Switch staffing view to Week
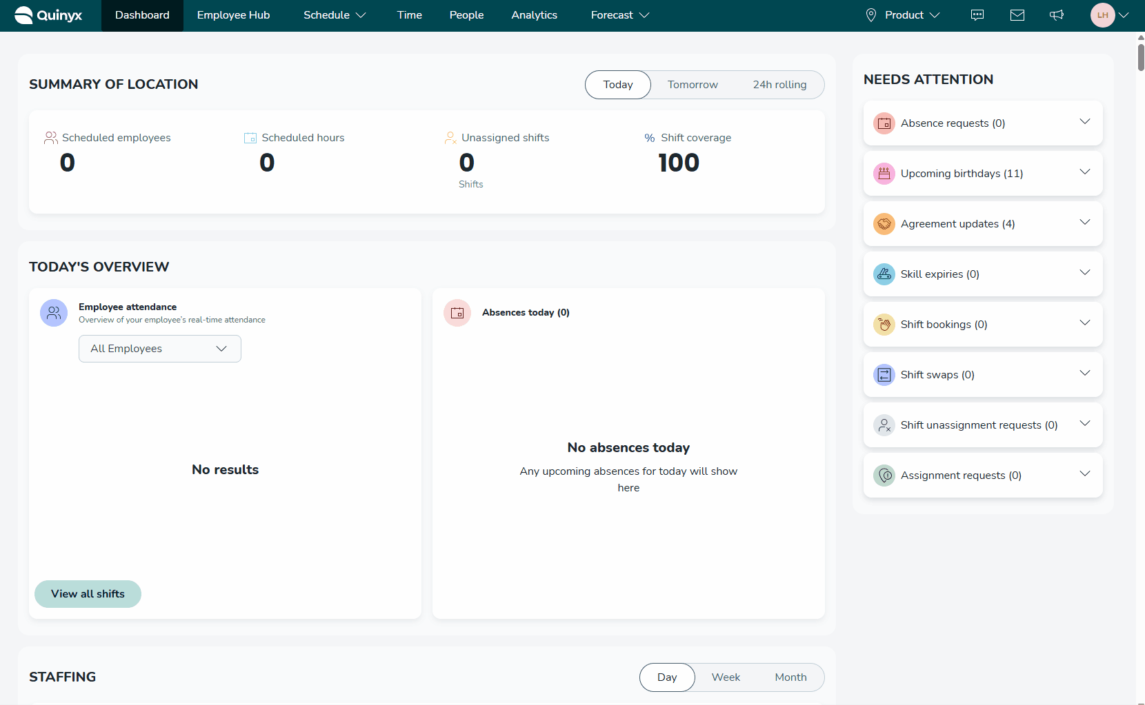This screenshot has width=1145, height=705. (726, 677)
